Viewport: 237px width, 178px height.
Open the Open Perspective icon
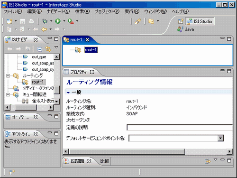[181, 21]
